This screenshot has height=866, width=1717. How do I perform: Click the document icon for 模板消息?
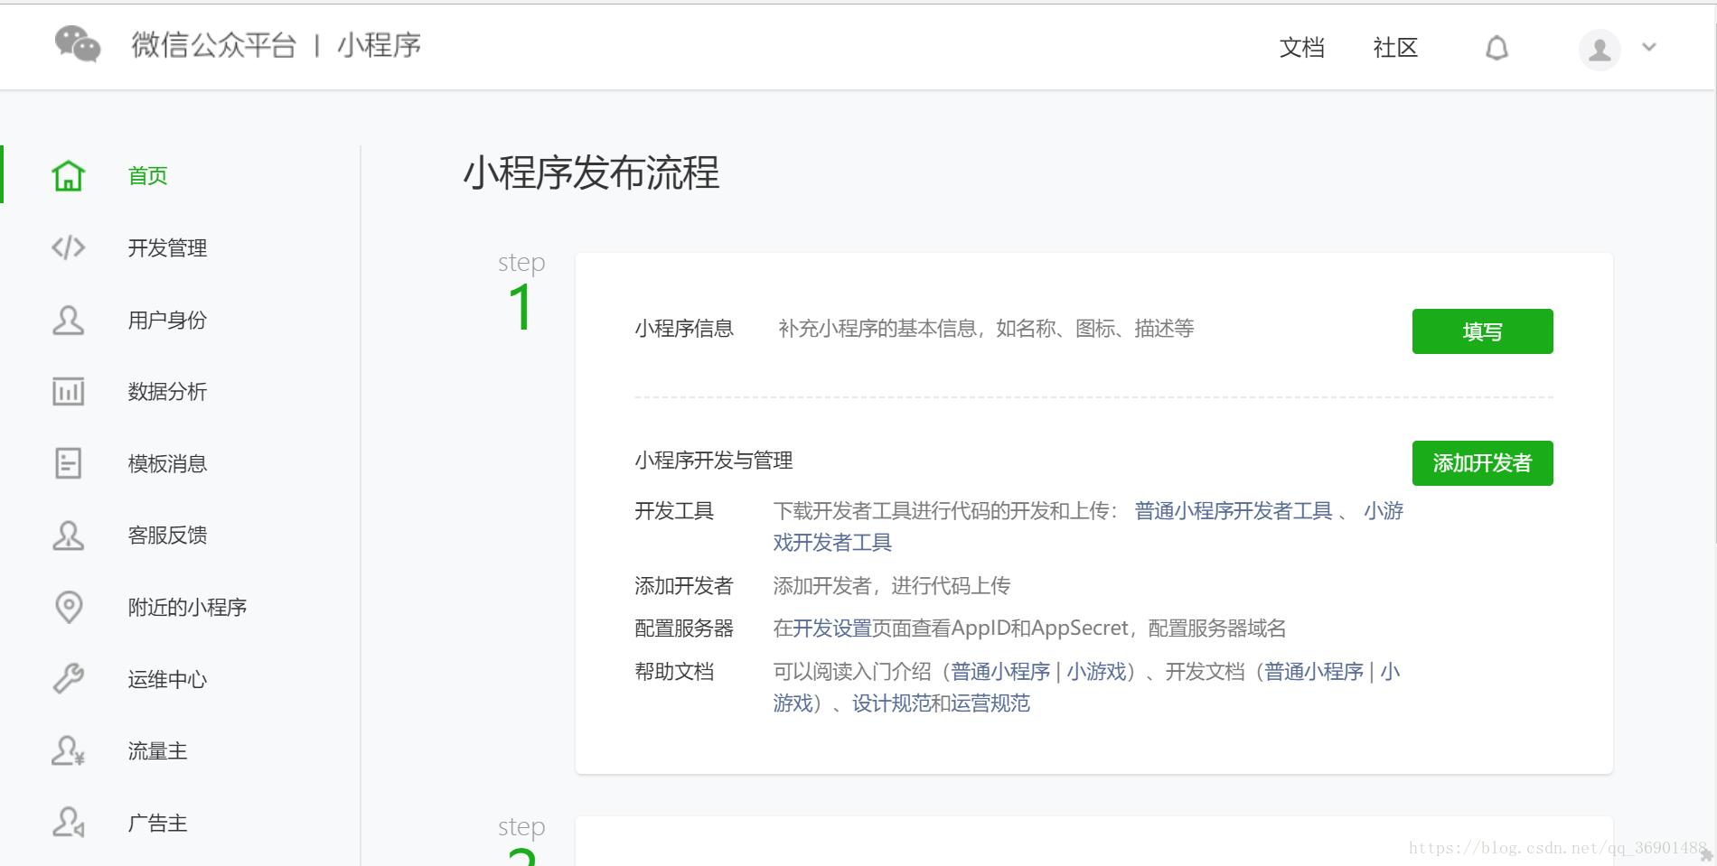coord(69,463)
